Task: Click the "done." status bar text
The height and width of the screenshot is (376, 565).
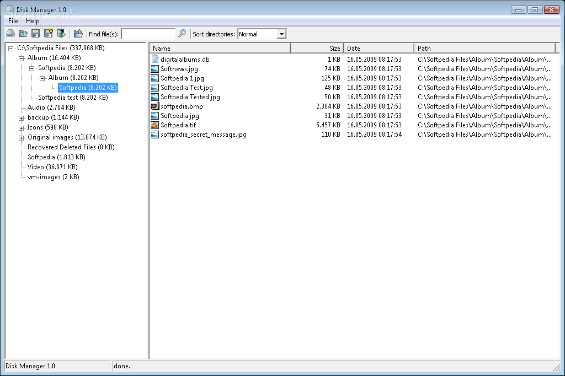Action: coord(122,366)
